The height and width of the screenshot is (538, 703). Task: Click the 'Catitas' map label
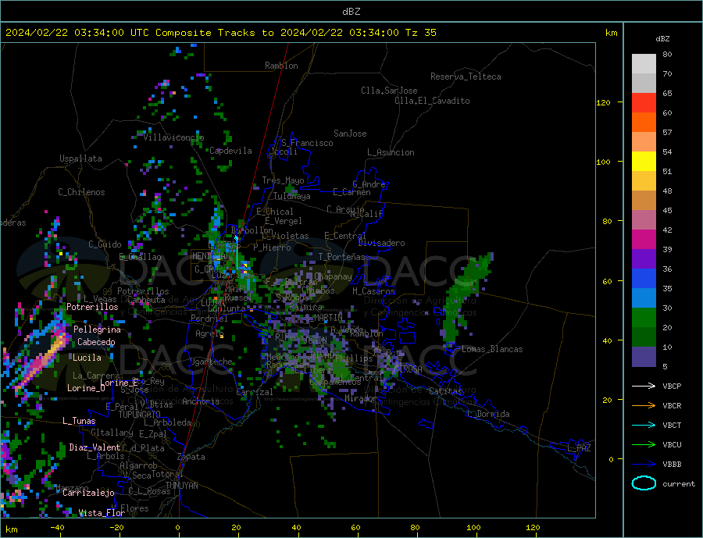445,391
